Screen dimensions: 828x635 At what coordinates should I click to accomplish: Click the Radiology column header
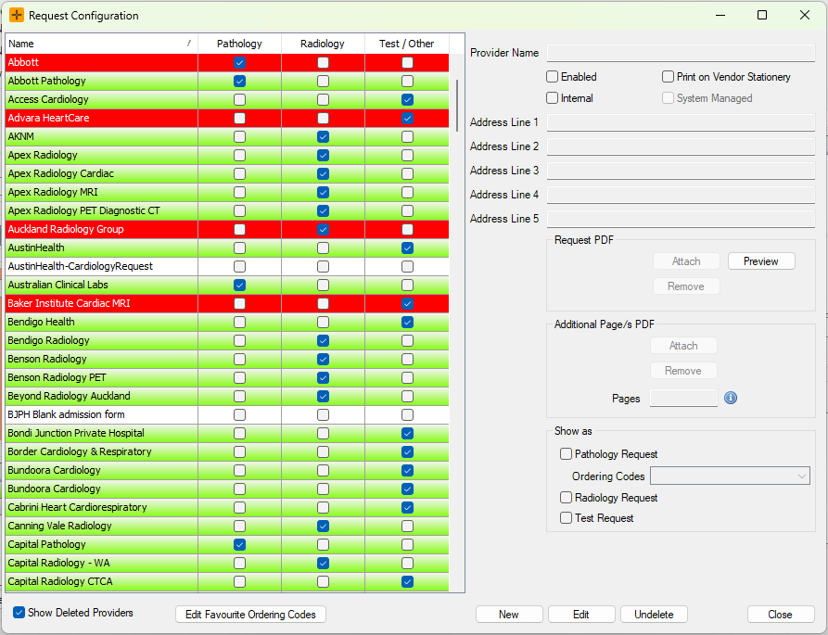(x=323, y=44)
